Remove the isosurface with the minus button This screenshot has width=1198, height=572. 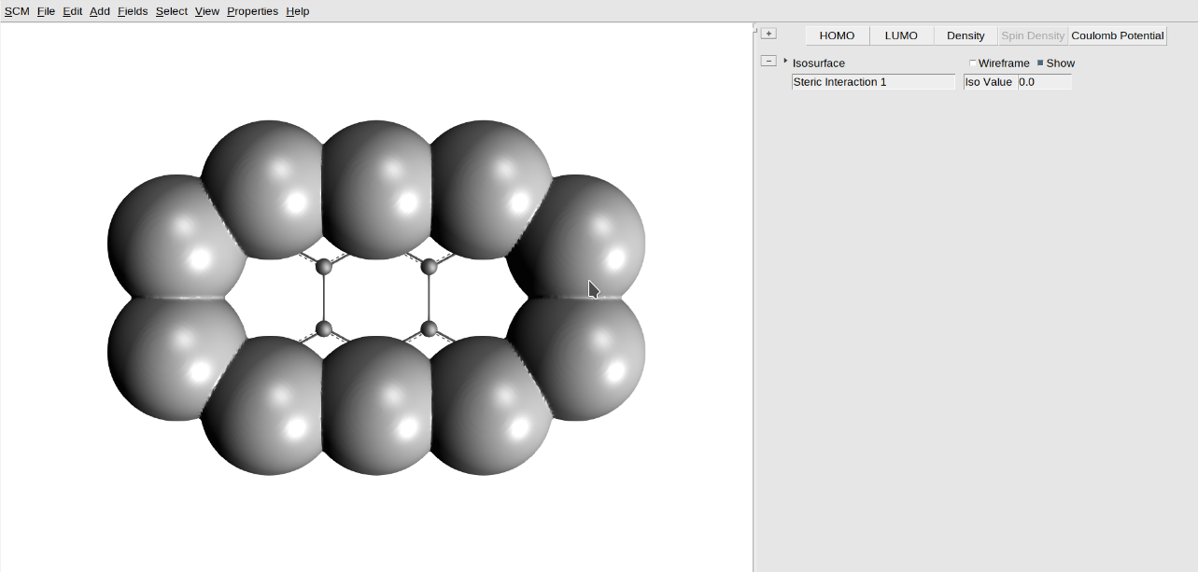(x=768, y=60)
